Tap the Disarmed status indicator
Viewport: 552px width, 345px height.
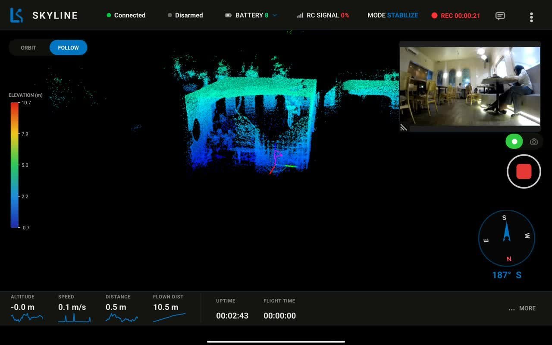tap(185, 15)
